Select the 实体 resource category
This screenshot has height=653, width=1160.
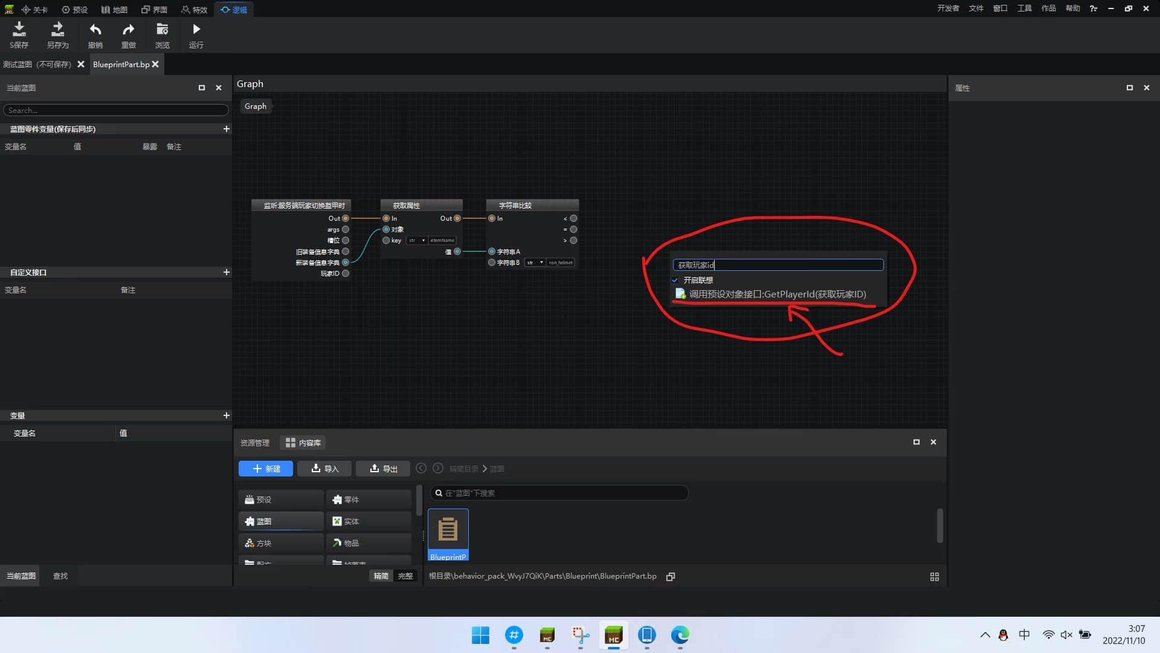click(369, 521)
